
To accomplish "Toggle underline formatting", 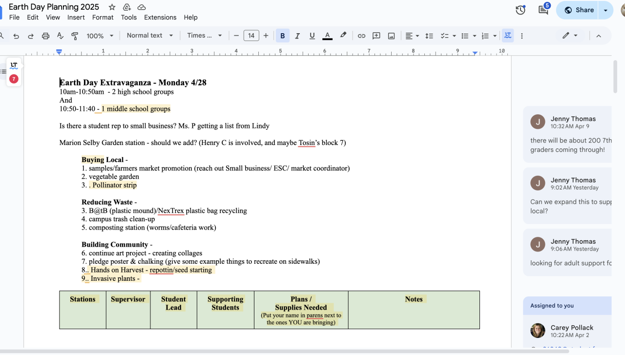I will pyautogui.click(x=312, y=36).
